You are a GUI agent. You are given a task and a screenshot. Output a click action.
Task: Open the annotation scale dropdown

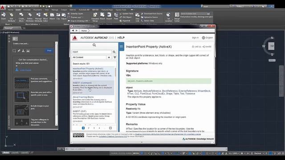pos(234,153)
